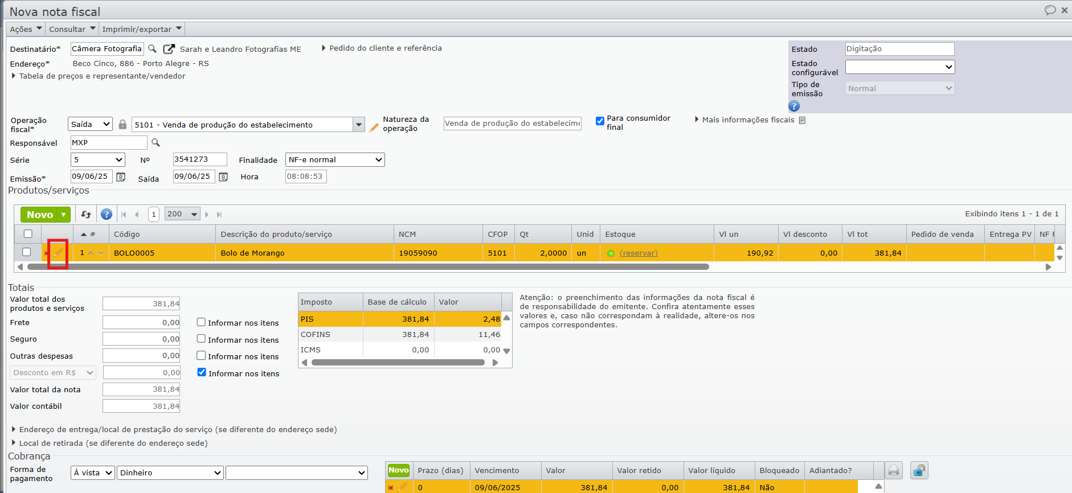Go to first page of products grid
The height and width of the screenshot is (493, 1072).
coord(124,215)
